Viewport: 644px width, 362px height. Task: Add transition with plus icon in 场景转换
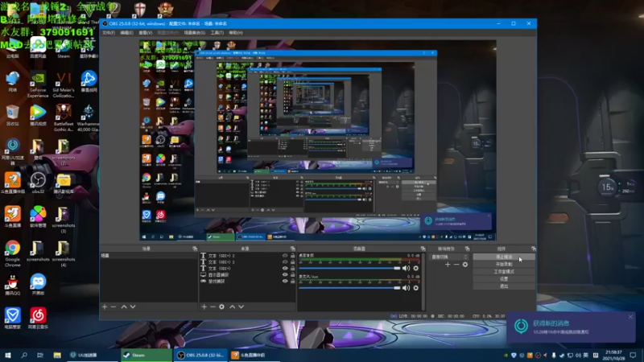click(x=448, y=265)
